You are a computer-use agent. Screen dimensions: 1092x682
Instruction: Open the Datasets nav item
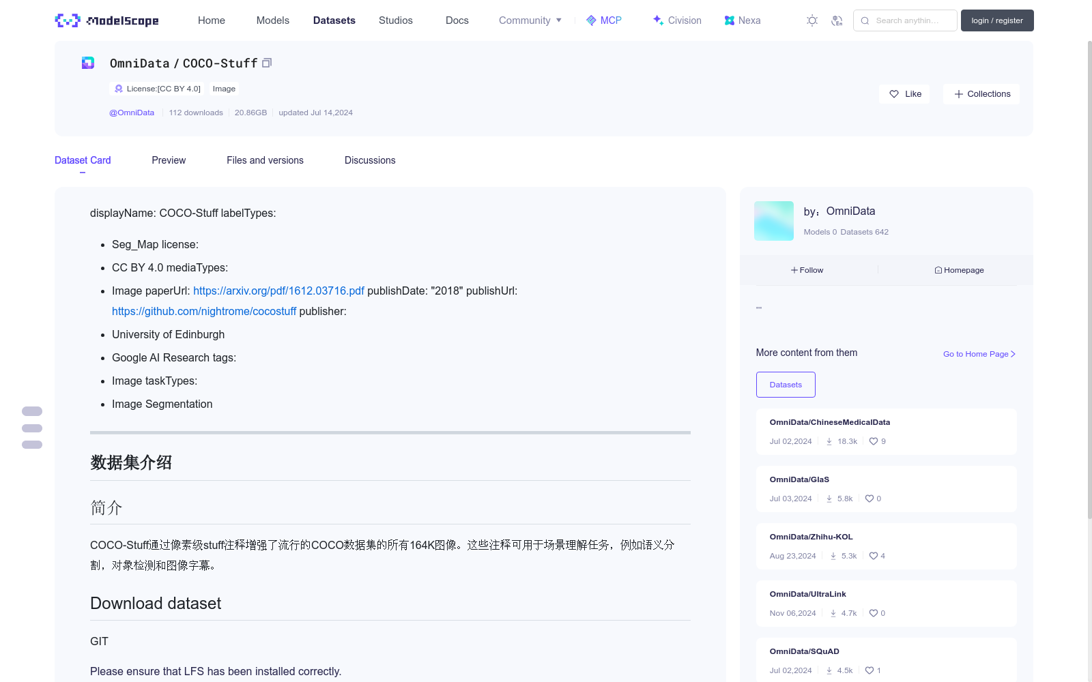(x=334, y=20)
